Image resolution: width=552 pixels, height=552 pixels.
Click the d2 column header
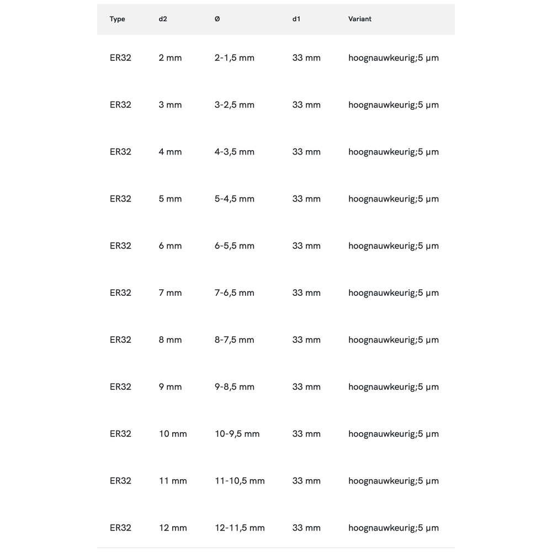coord(163,19)
